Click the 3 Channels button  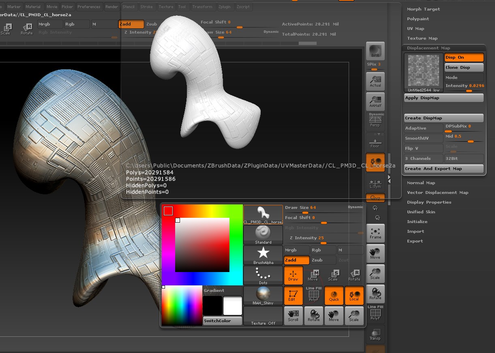coord(424,158)
